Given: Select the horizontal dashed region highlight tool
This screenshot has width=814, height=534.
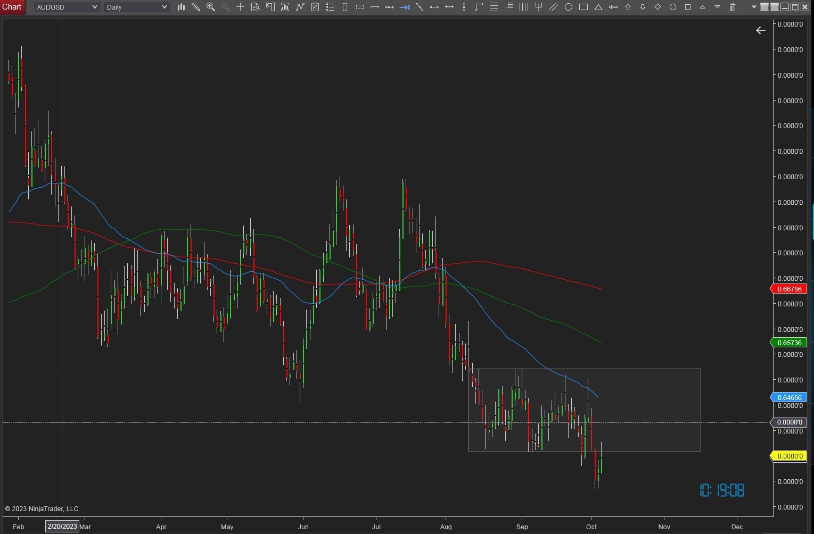Looking at the screenshot, I should click(x=360, y=7).
